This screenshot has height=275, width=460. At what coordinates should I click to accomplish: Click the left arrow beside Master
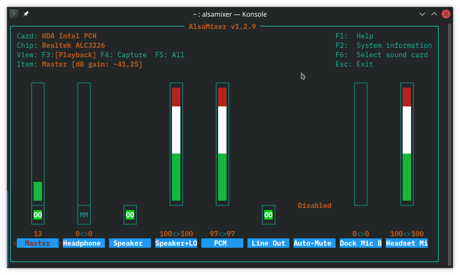[x=15, y=243]
